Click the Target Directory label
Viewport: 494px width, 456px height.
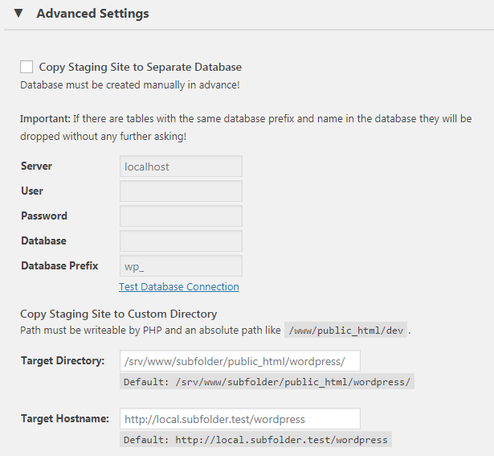[x=63, y=360]
